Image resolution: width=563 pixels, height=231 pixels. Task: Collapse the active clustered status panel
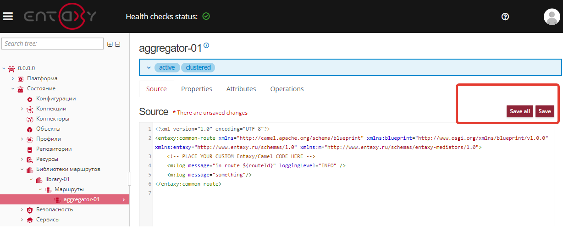point(149,67)
